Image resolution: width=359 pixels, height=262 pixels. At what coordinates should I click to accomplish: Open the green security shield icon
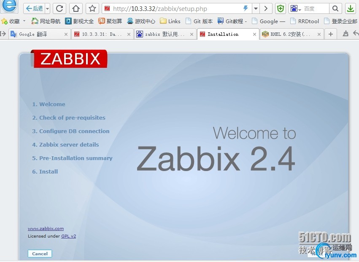point(281,9)
